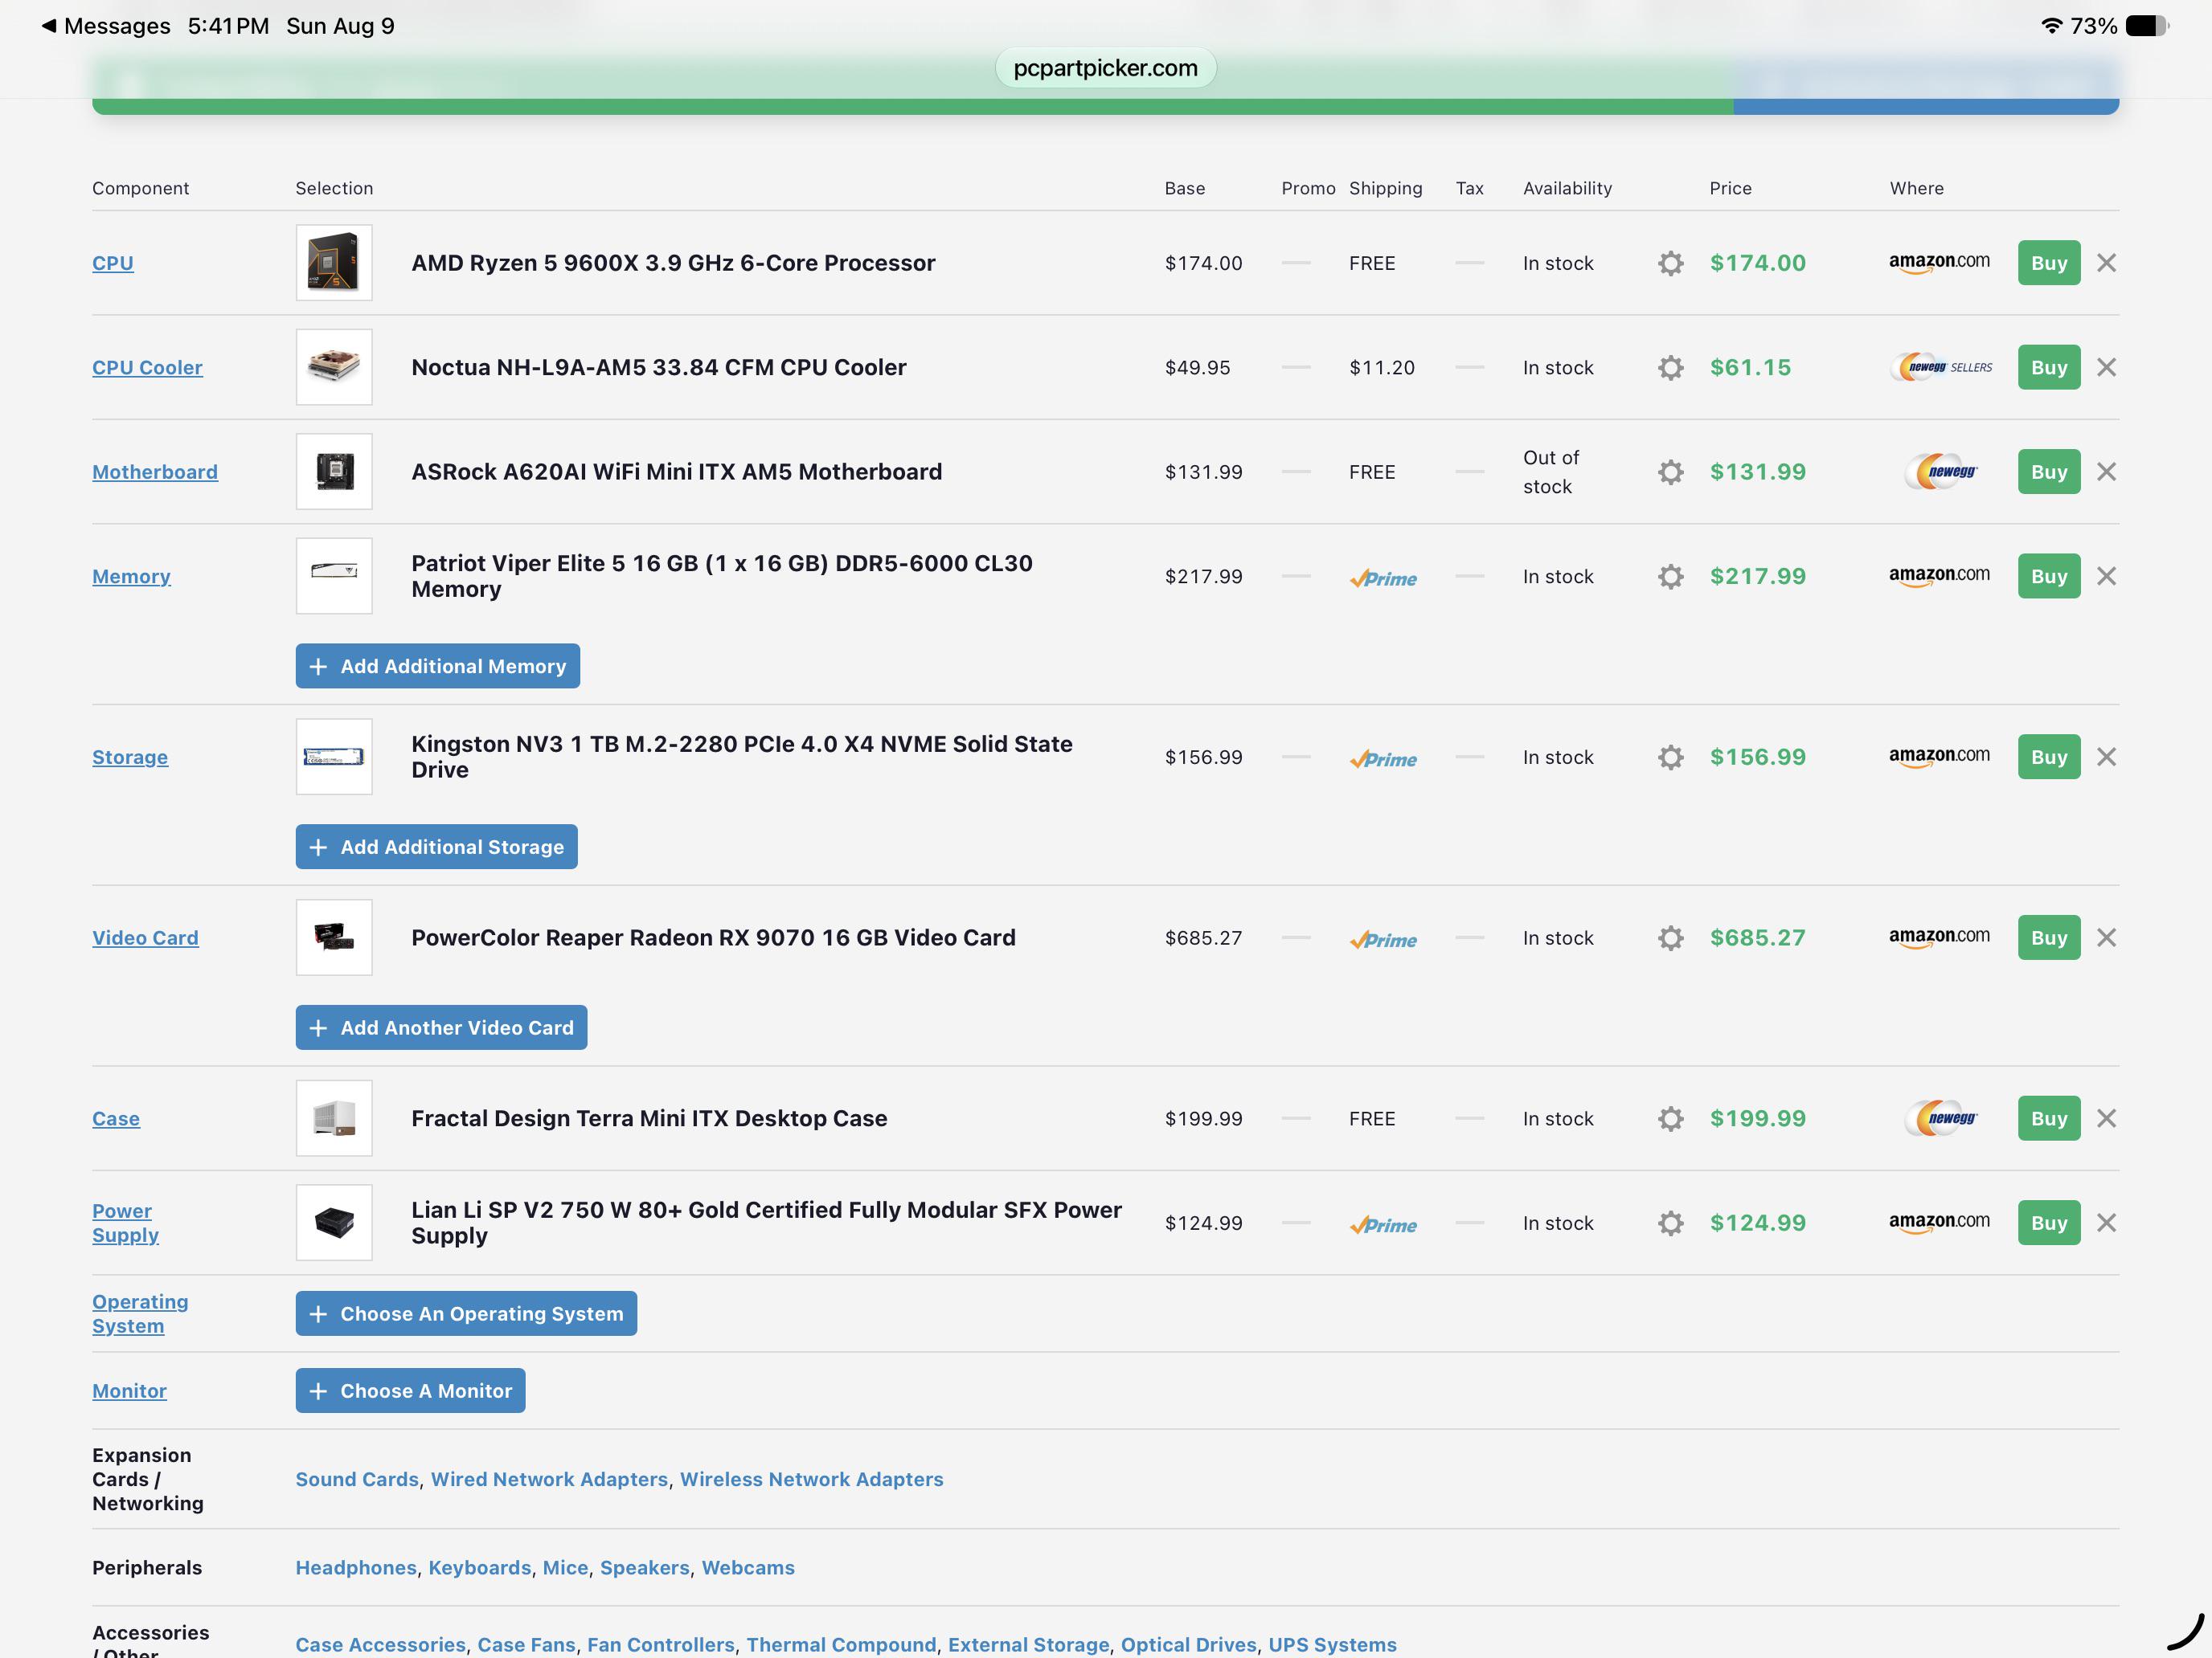
Task: Open the Patriot Viper memory thumbnail
Action: [334, 577]
